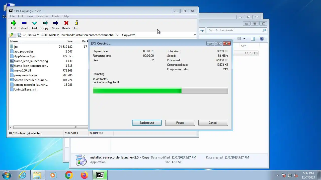Sort by the Name column header
The image size is (321, 180).
point(29,41)
